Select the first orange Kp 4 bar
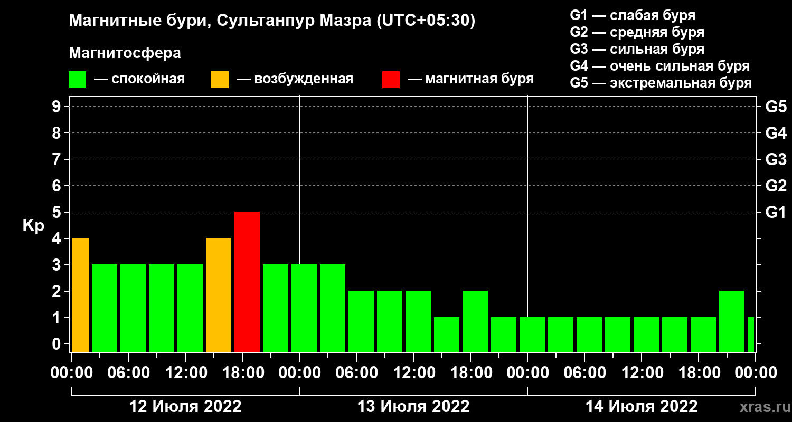The image size is (792, 422). (x=80, y=295)
